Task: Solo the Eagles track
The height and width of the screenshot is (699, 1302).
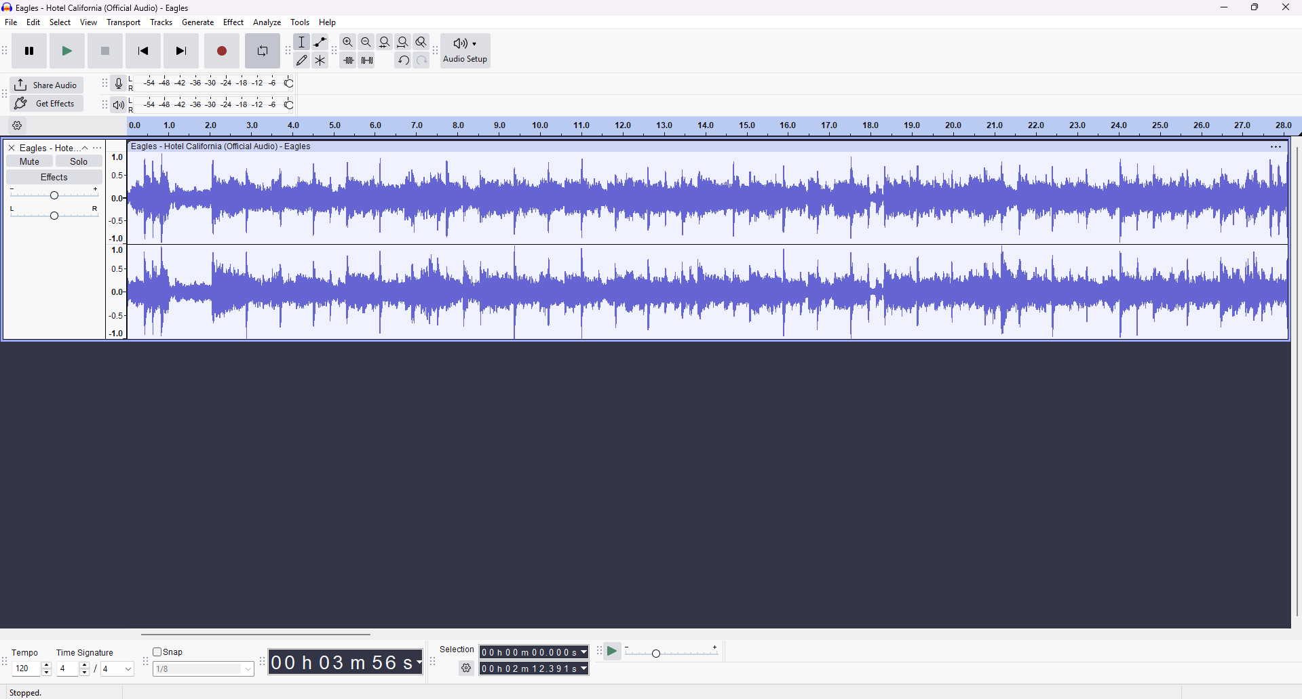Action: point(79,161)
